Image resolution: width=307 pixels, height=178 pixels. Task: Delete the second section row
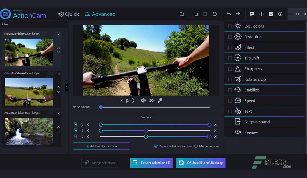[215, 131]
